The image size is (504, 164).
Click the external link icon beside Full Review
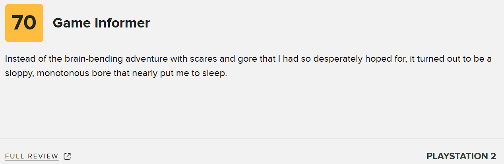pyautogui.click(x=67, y=156)
